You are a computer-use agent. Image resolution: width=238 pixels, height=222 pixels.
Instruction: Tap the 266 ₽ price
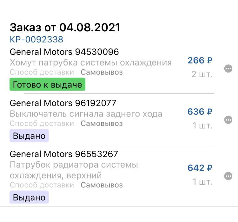click(x=200, y=60)
